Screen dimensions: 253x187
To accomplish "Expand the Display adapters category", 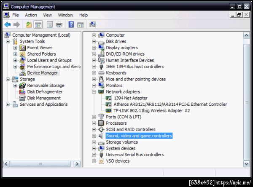I will [x=94, y=48].
